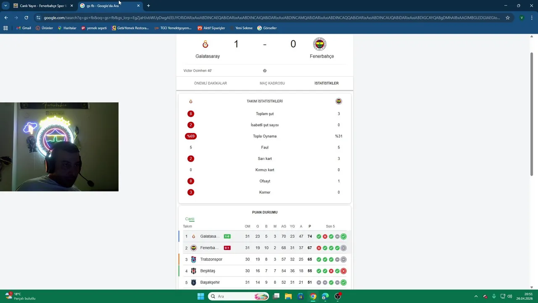This screenshot has height=303, width=538.
Task: Open weather widget showing 18°C
Action: click(x=20, y=296)
